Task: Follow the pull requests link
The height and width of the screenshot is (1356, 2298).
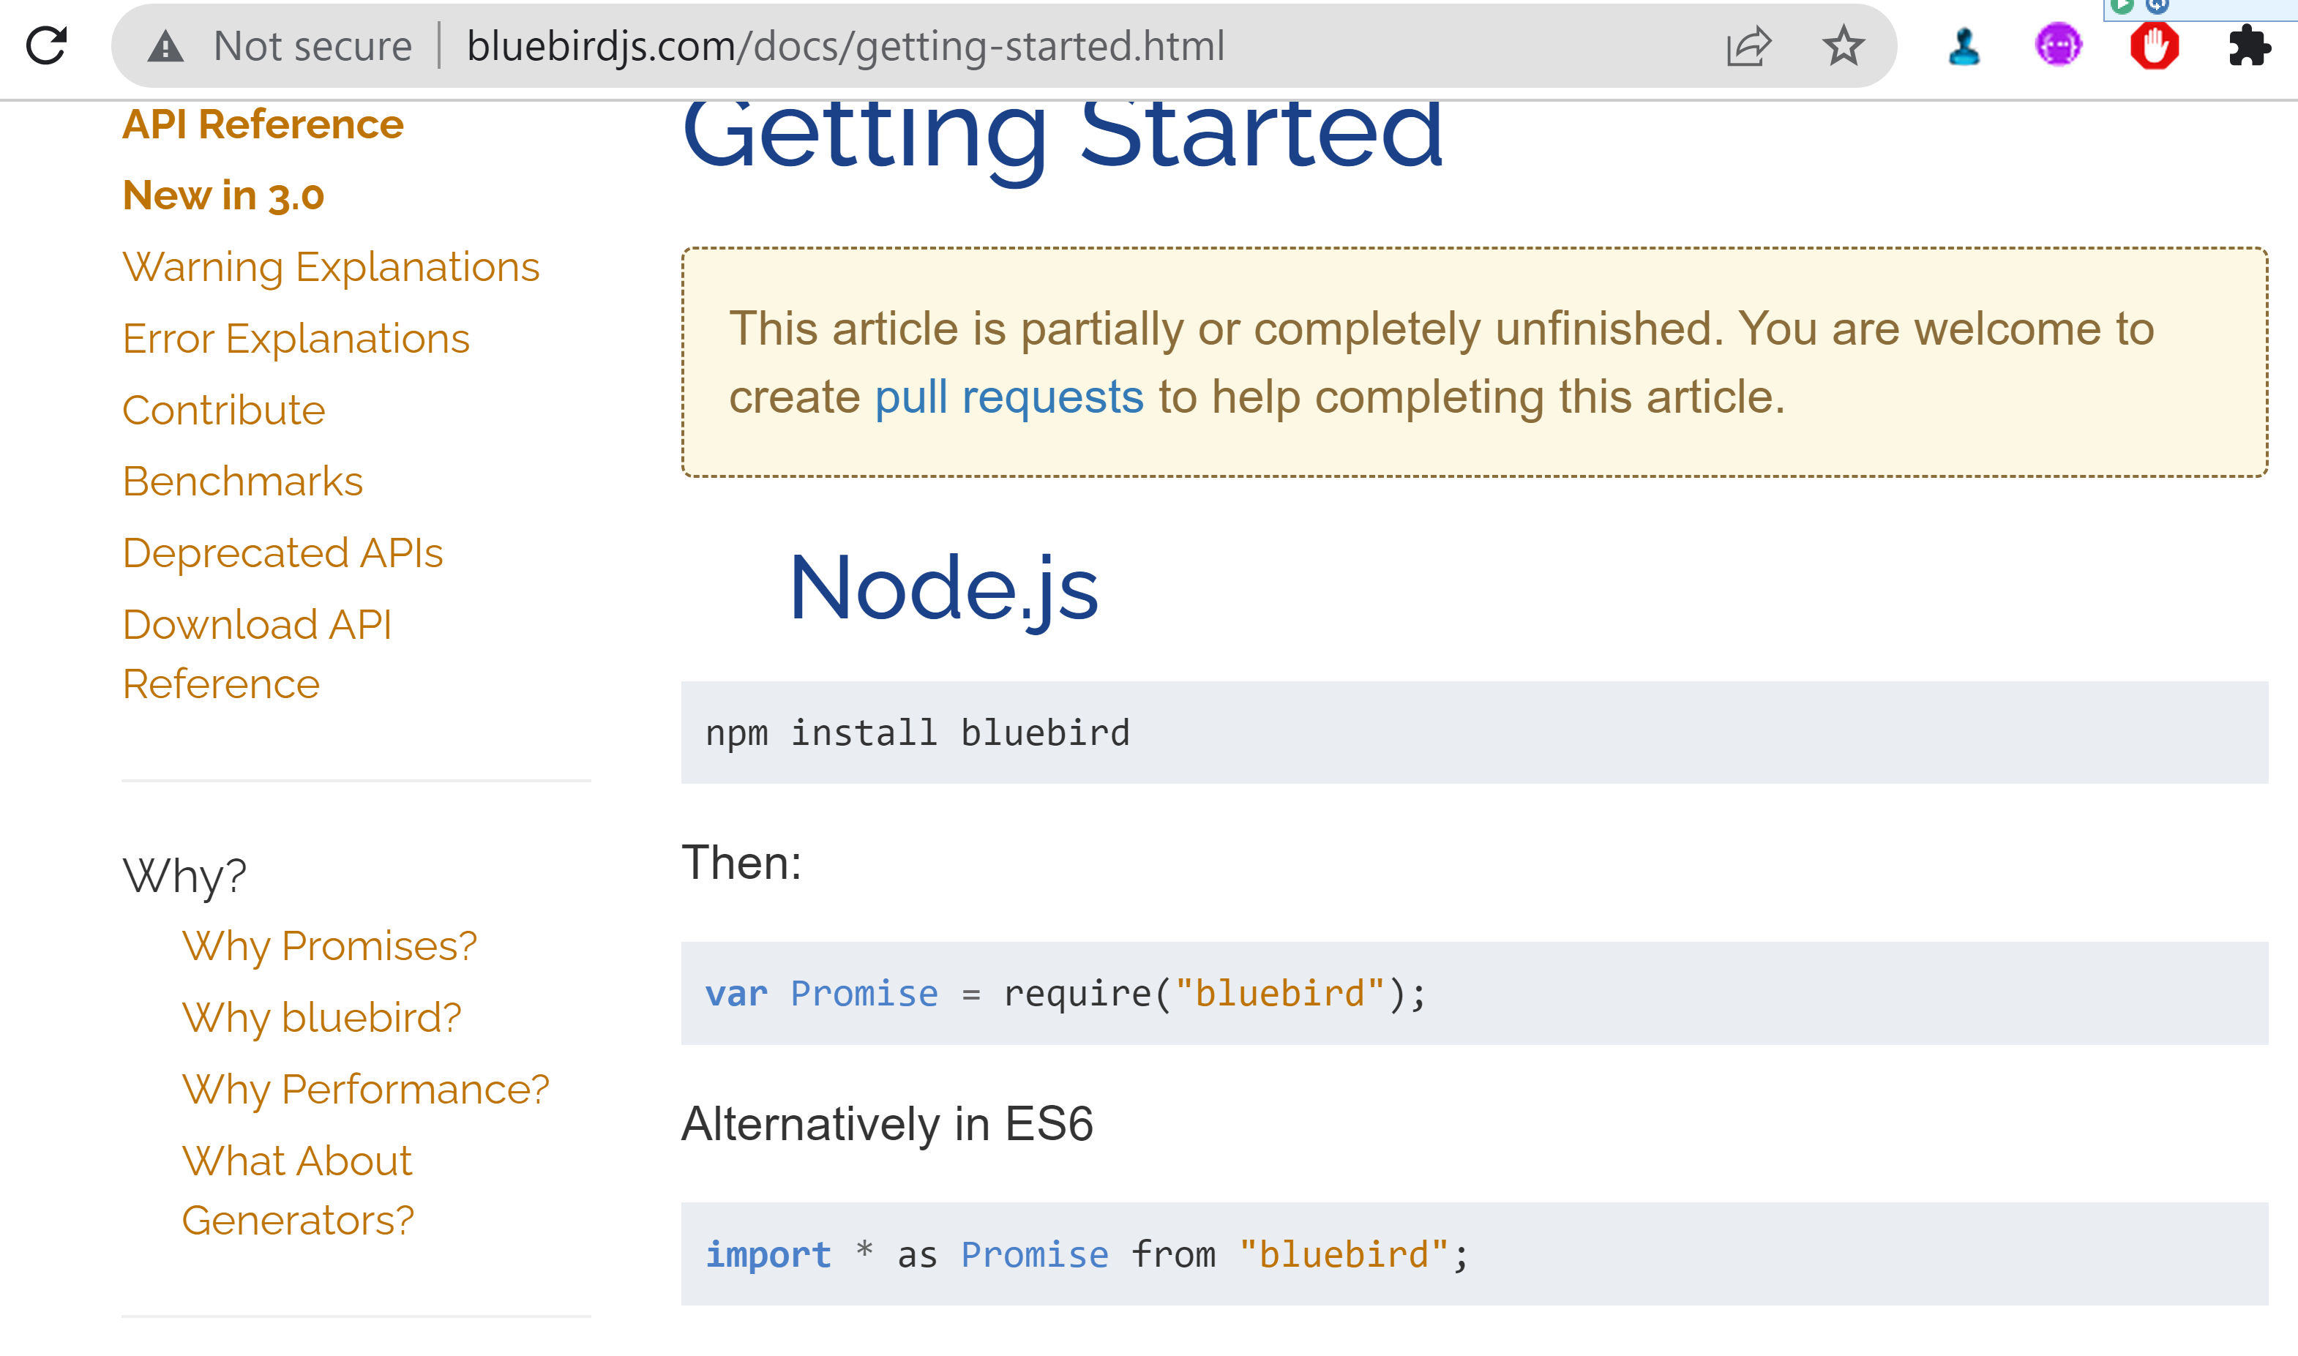Action: pos(1008,397)
